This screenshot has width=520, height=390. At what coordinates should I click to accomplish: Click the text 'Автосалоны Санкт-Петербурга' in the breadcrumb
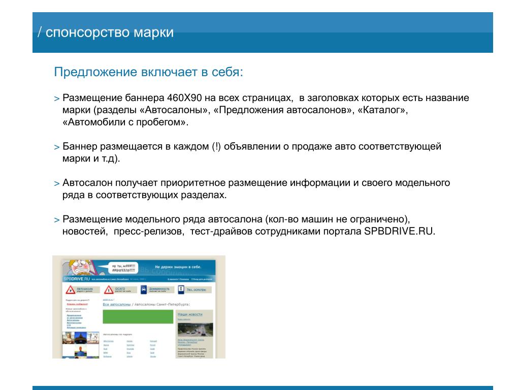point(162,304)
